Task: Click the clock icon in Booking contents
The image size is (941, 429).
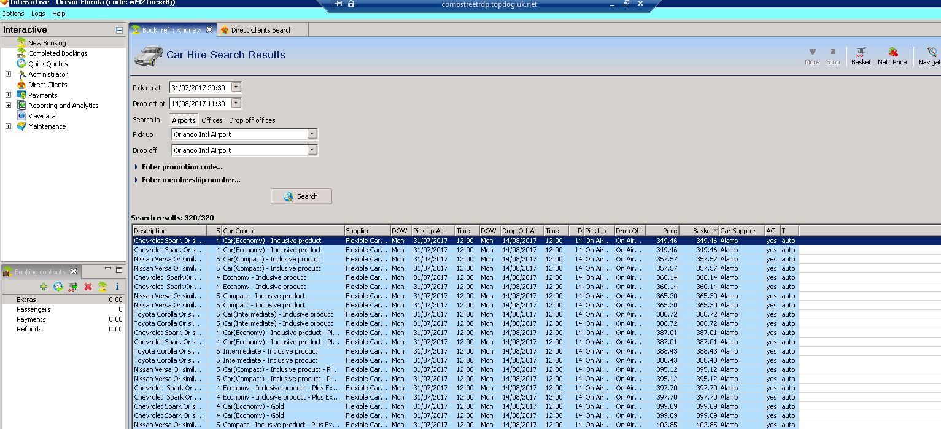Action: coord(58,287)
